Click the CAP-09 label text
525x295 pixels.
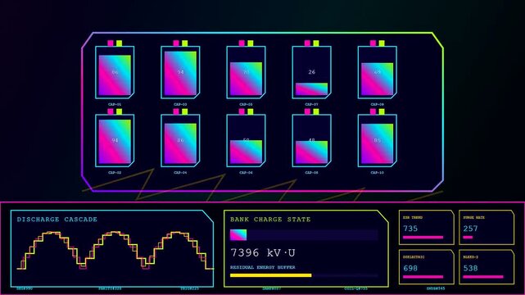coord(378,104)
